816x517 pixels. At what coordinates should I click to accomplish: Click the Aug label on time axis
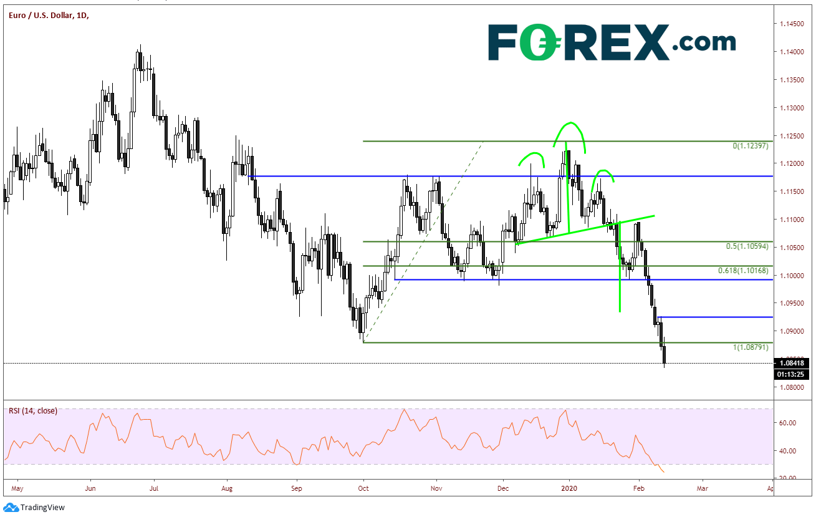click(x=228, y=490)
